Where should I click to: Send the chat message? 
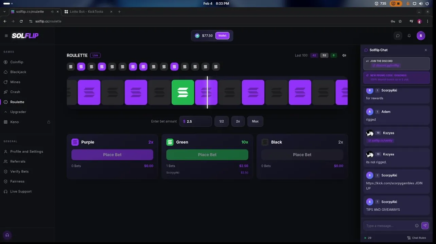coord(425,226)
